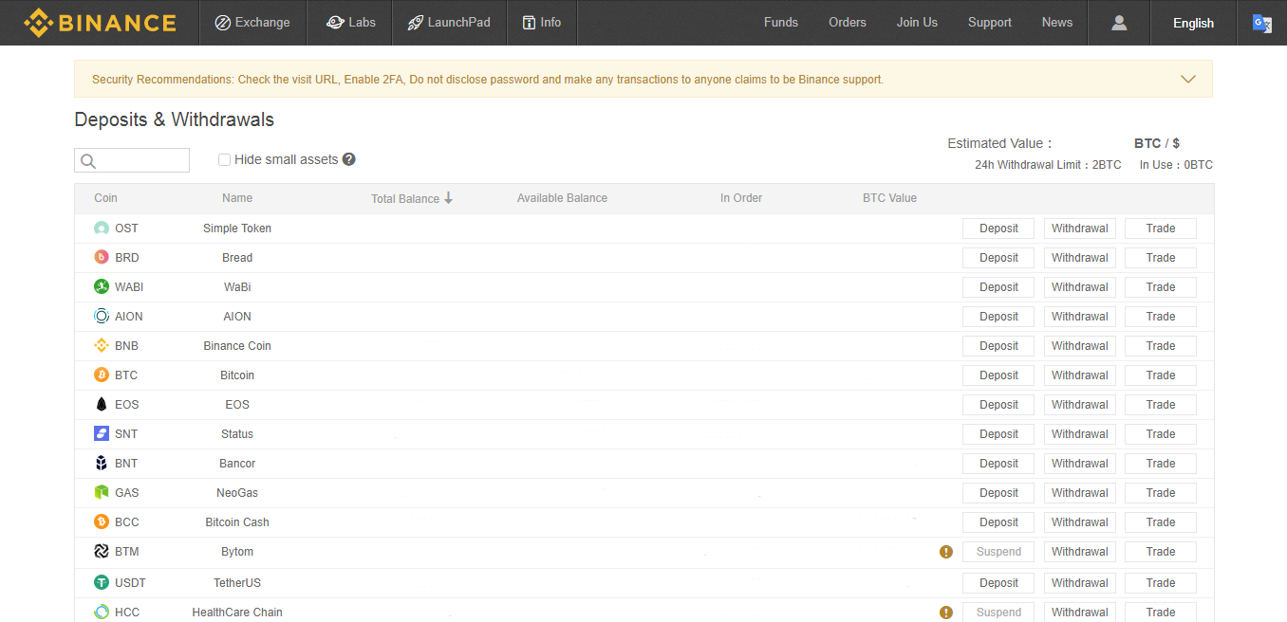Click the magnifier icon in search box

click(88, 161)
